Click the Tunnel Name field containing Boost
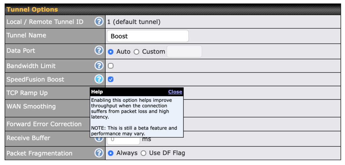This screenshot has height=165, width=345. click(148, 36)
